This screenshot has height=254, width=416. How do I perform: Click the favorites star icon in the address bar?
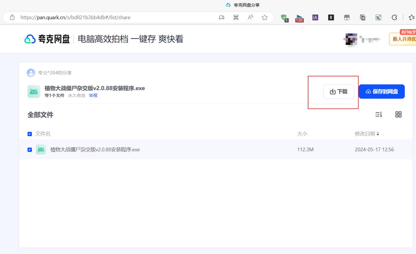pos(265,17)
